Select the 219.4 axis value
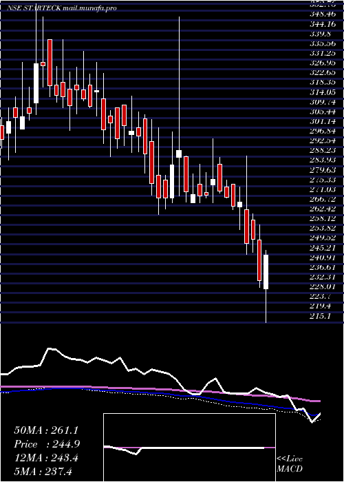344x482 pixels. (320, 306)
